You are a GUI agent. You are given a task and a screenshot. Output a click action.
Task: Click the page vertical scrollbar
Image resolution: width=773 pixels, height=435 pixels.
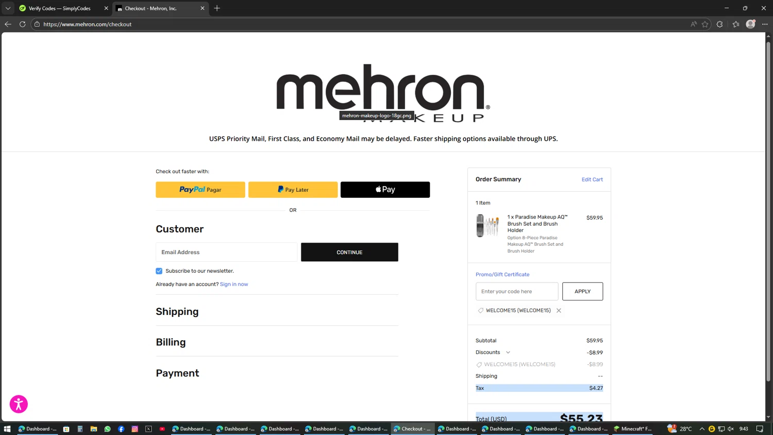[768, 211]
